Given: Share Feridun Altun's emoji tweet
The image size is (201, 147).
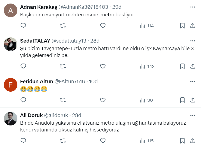Looking at the screenshot, I should coord(193,100).
